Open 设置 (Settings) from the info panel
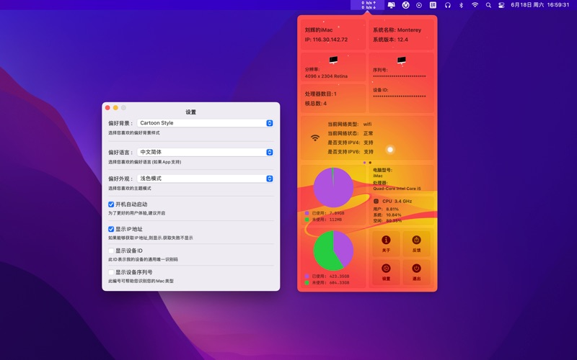Screen dimensions: 577x360 pos(386,269)
